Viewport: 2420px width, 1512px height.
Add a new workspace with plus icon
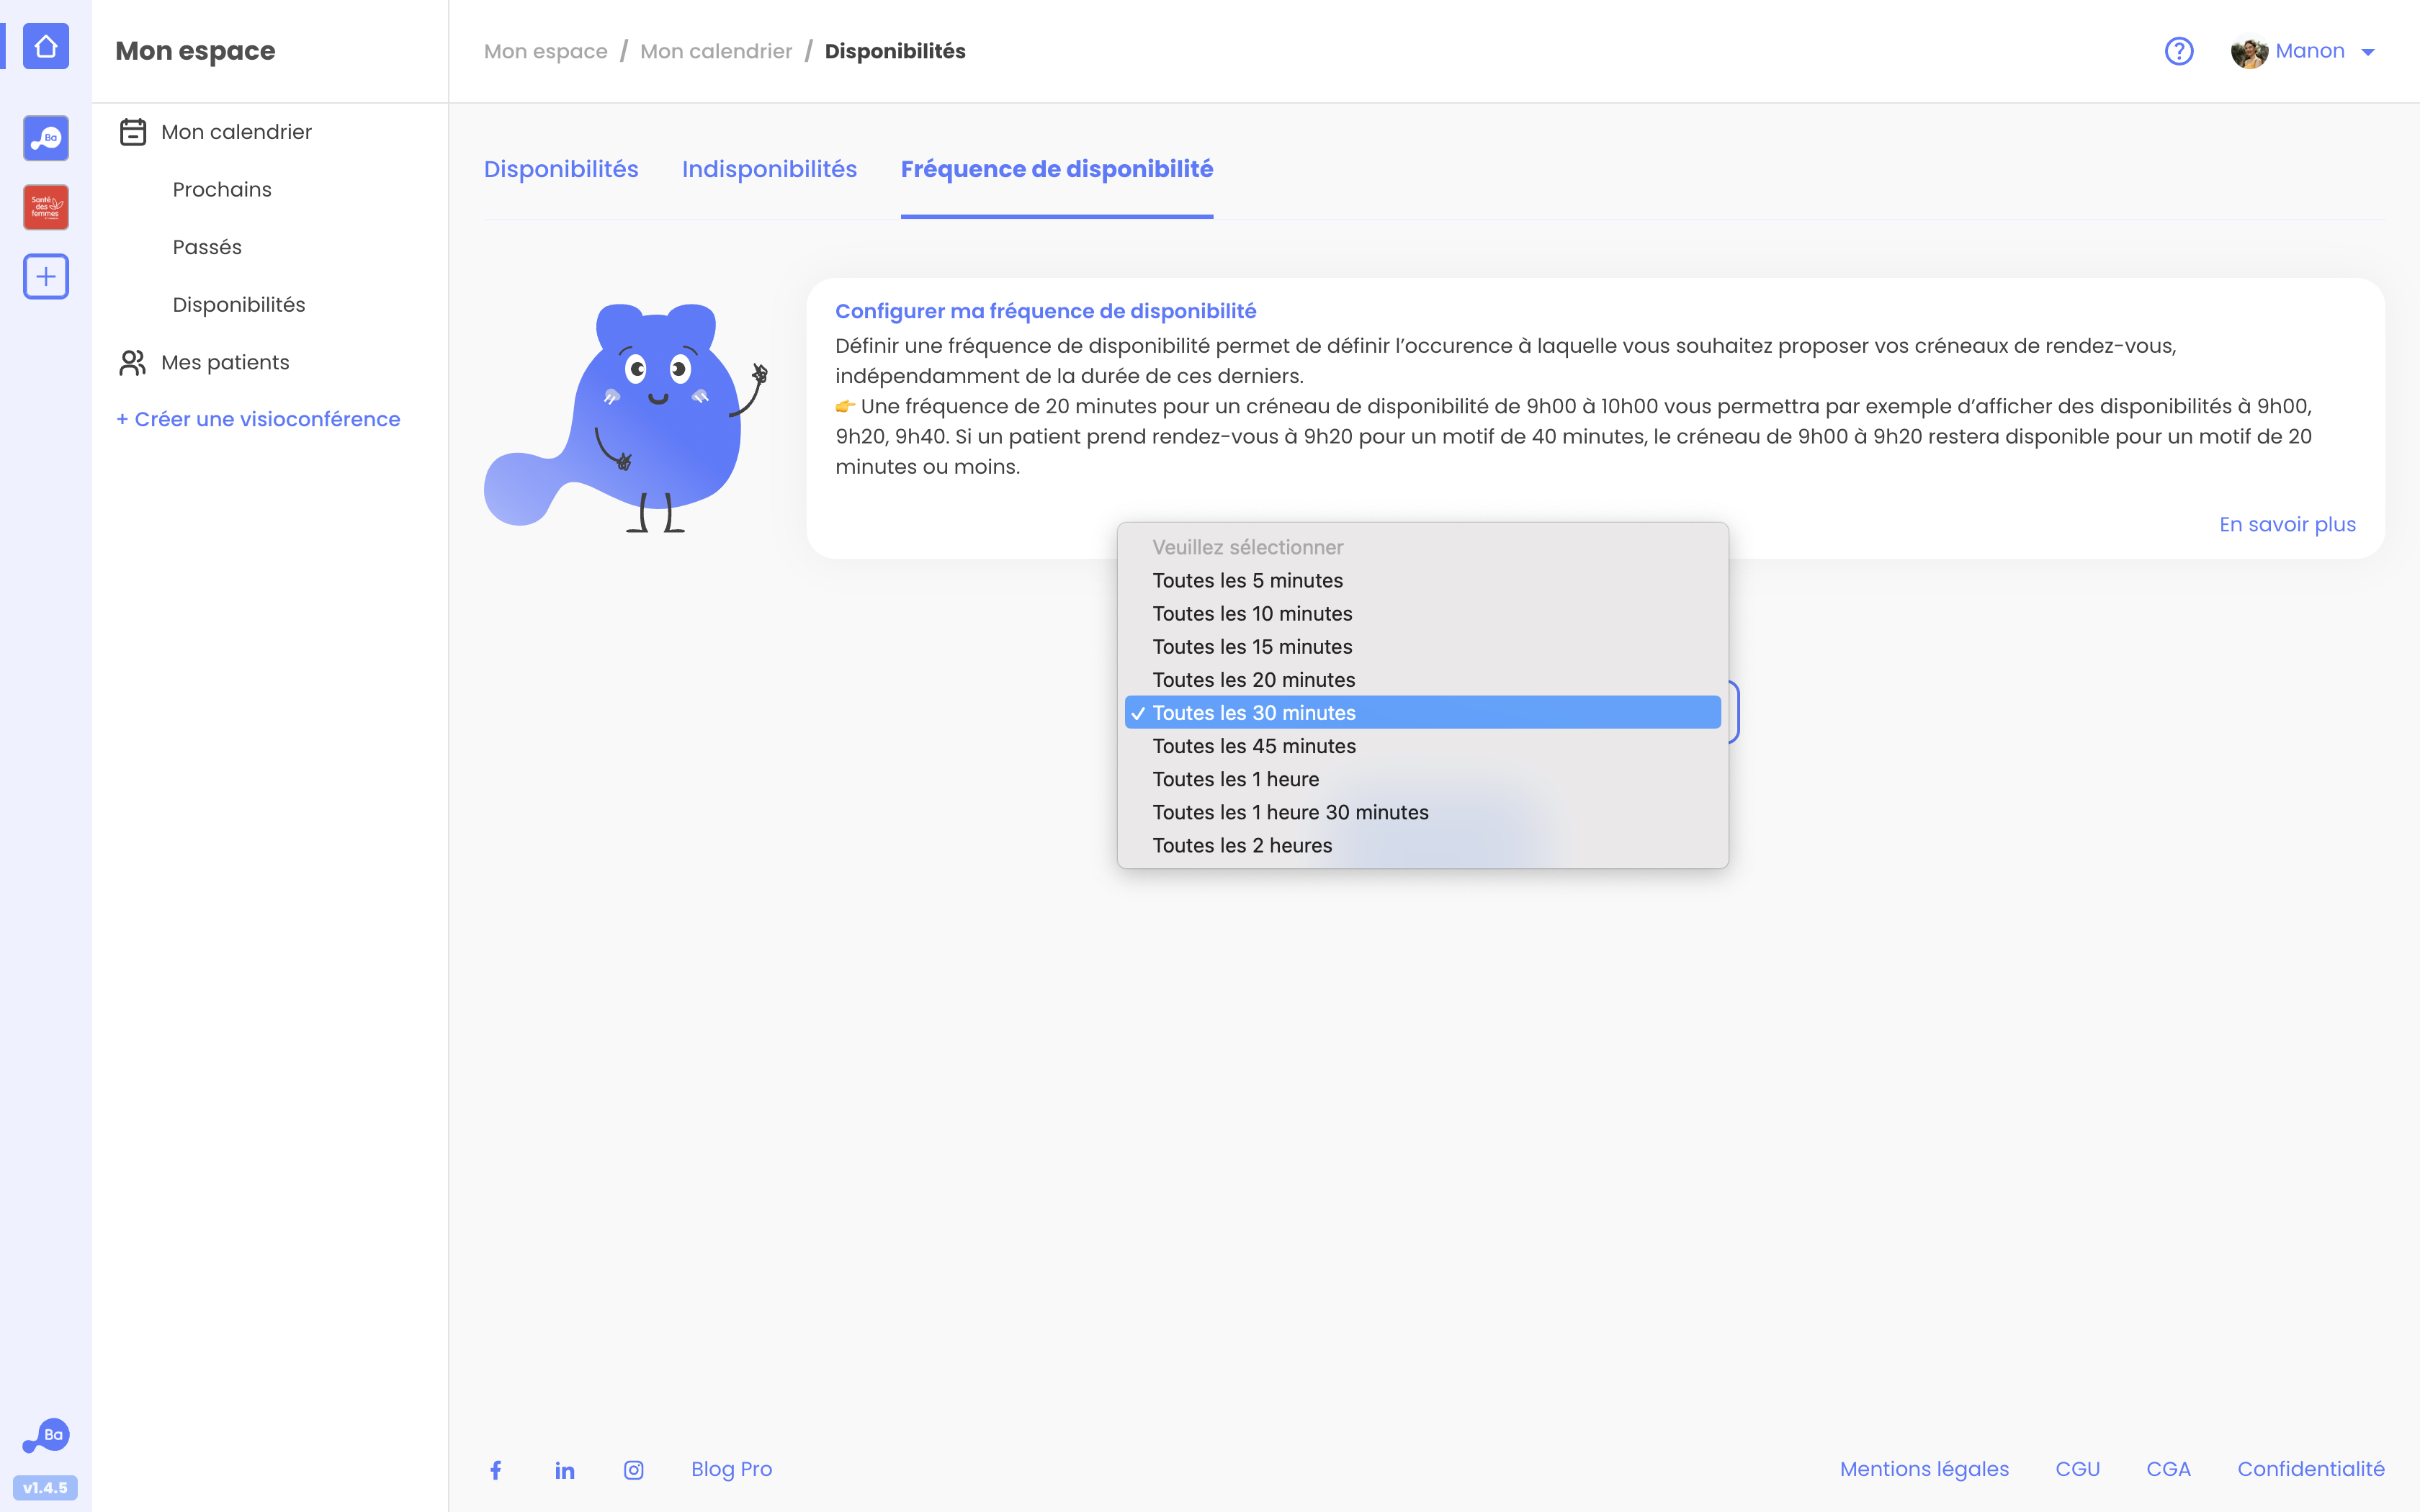coord(46,277)
